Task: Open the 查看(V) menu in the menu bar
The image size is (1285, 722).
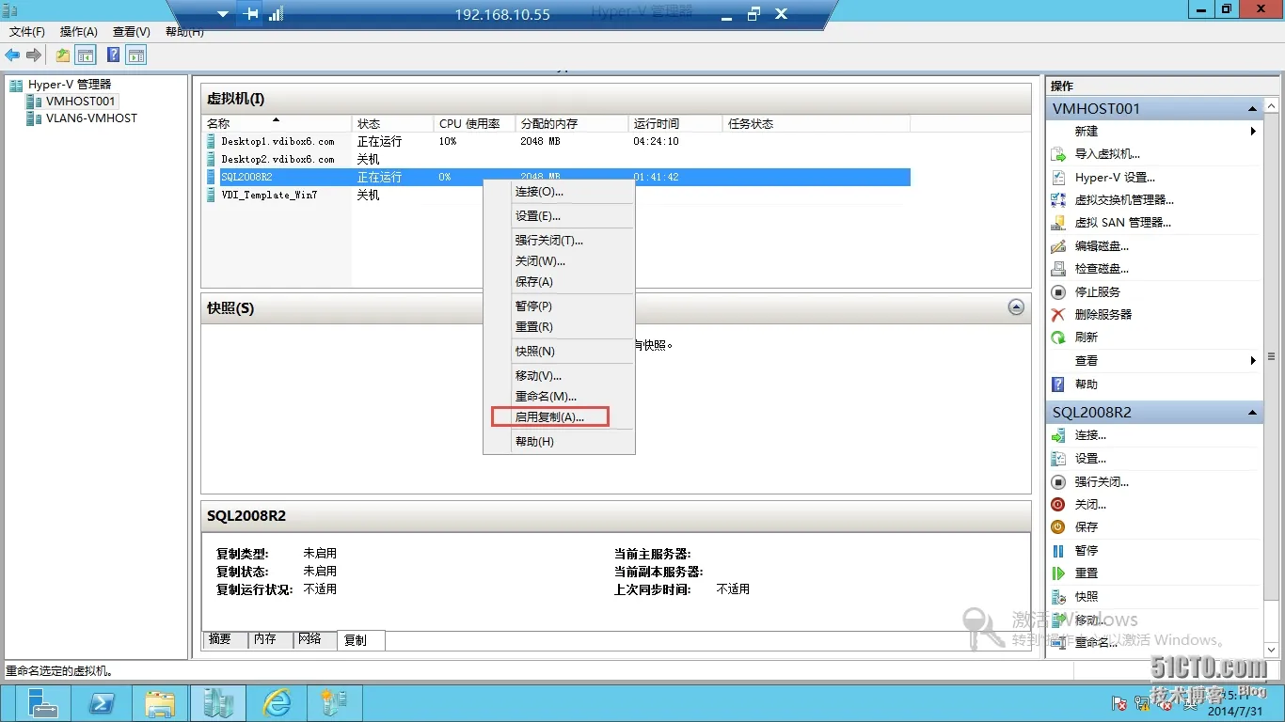Action: coord(132,32)
